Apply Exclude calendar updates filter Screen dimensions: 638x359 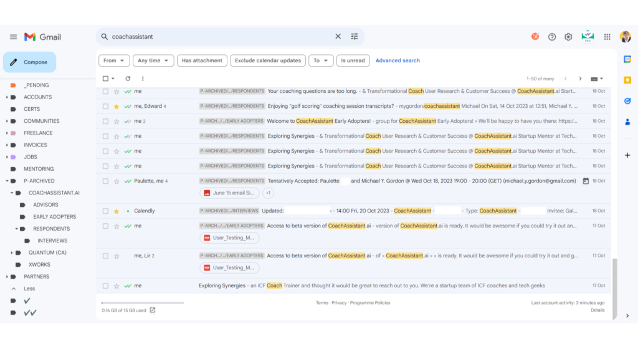268,60
